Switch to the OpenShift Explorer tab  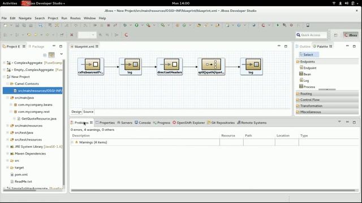pyautogui.click(x=188, y=123)
